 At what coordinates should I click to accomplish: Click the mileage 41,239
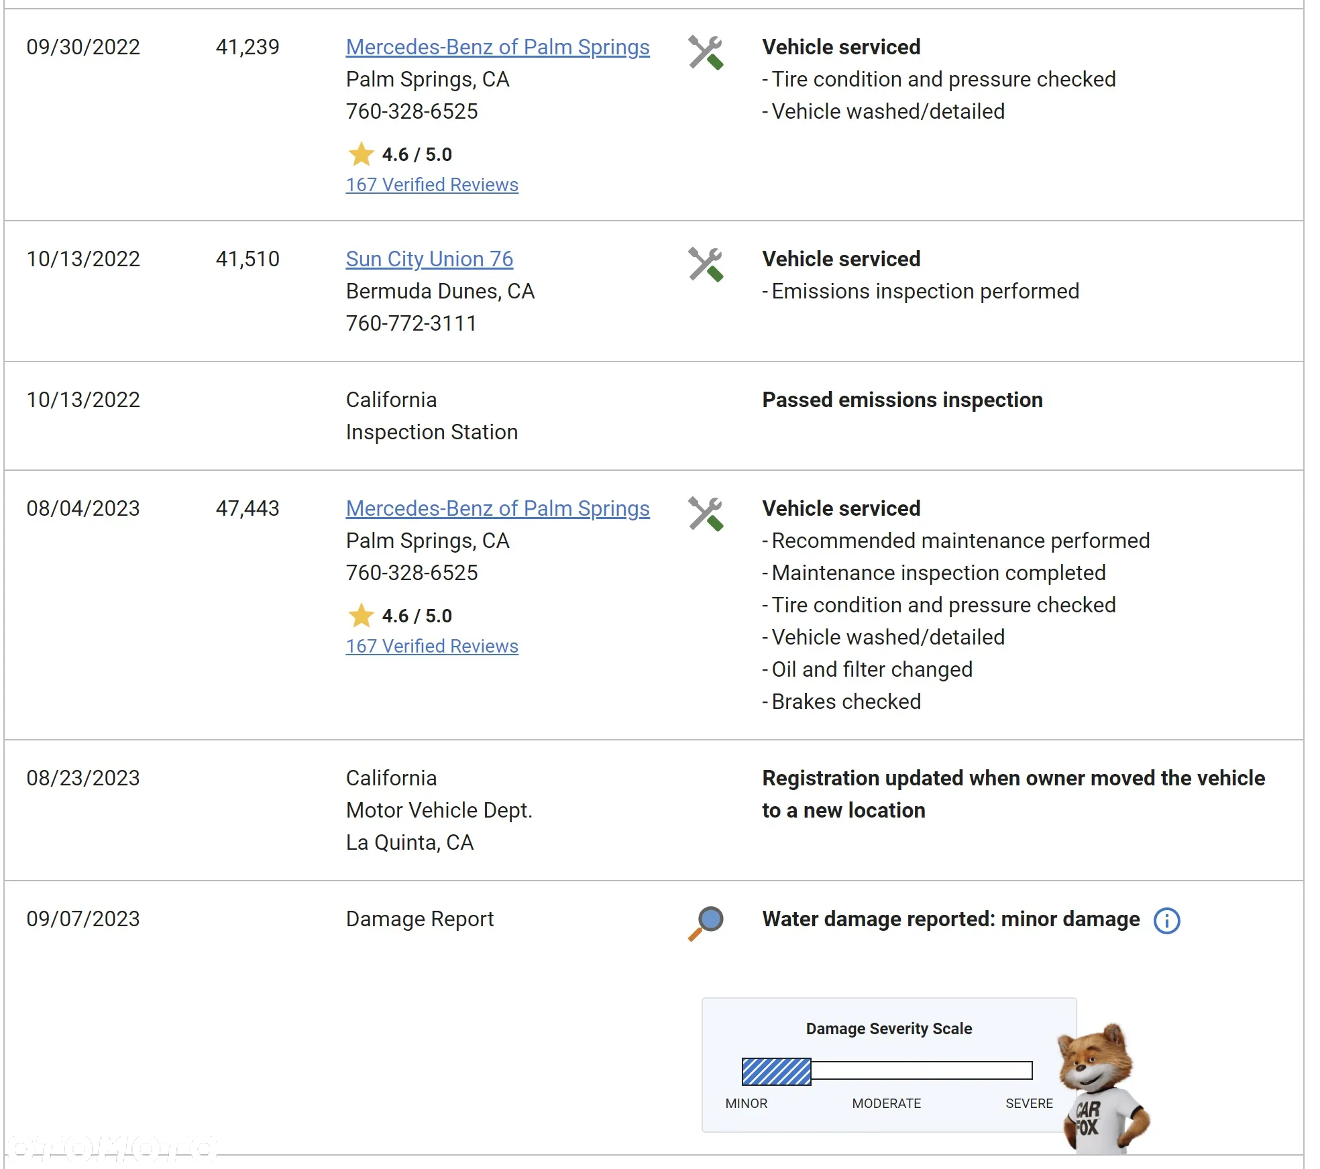coord(248,47)
